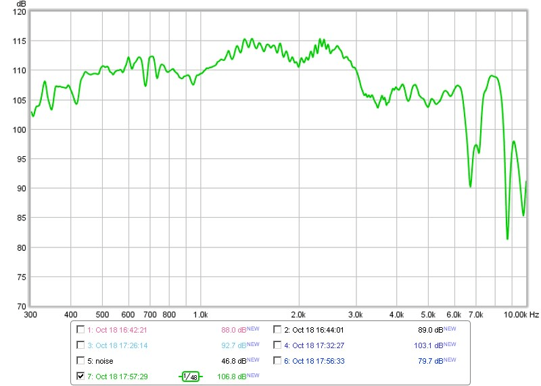Click the label 1: Oct 18 16:42:21
Viewport: 541px width, 386px height.
click(117, 330)
